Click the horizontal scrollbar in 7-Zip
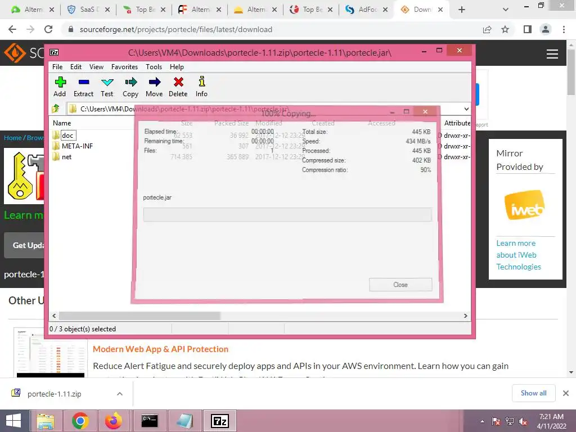The image size is (576, 432). 139,316
